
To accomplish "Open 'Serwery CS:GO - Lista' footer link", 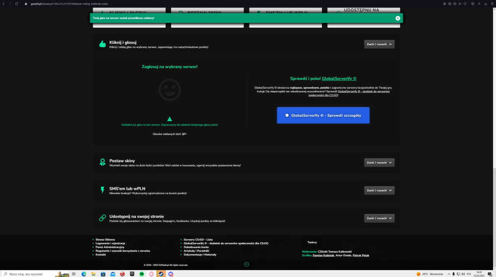I will pyautogui.click(x=198, y=240).
